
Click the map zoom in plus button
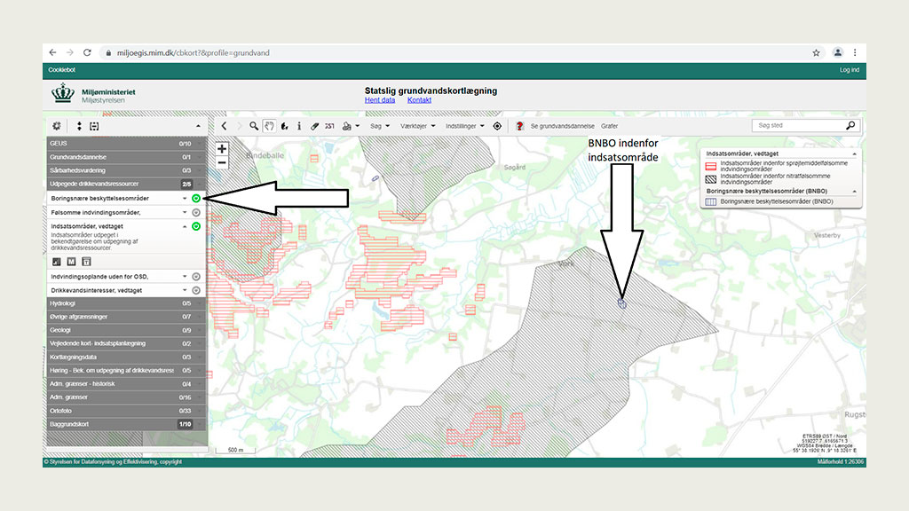[222, 149]
